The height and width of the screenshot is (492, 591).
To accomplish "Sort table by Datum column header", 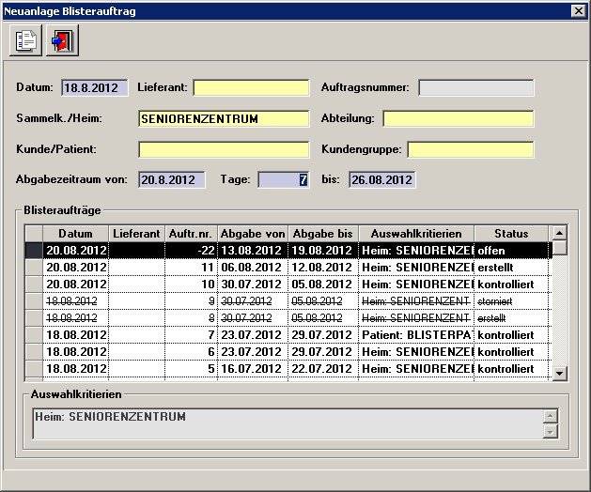I will (x=76, y=233).
